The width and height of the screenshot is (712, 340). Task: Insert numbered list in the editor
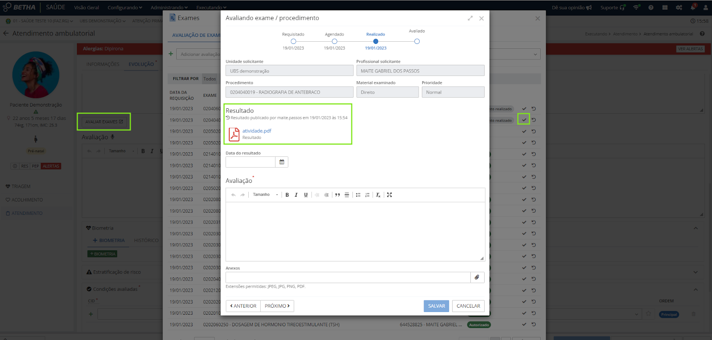tap(367, 195)
